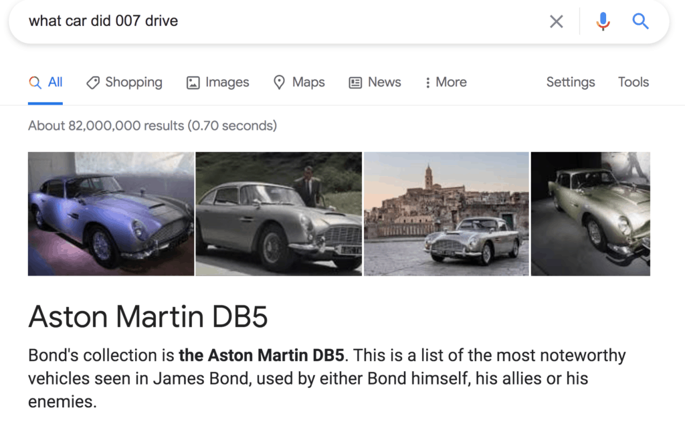This screenshot has height=432, width=685.
Task: Open the rightmost silver car thumbnail
Action: pos(590,213)
